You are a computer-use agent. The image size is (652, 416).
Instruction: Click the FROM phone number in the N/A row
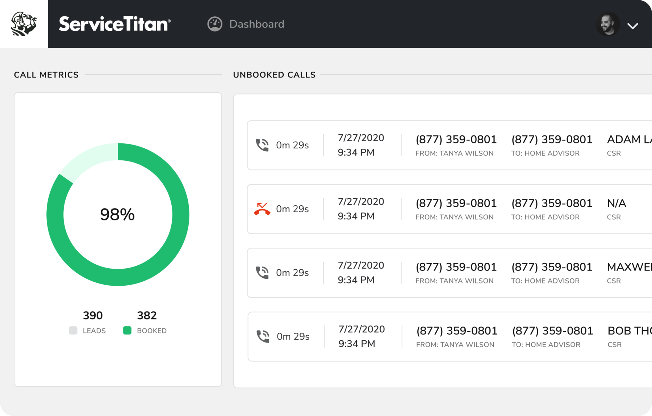(x=456, y=203)
